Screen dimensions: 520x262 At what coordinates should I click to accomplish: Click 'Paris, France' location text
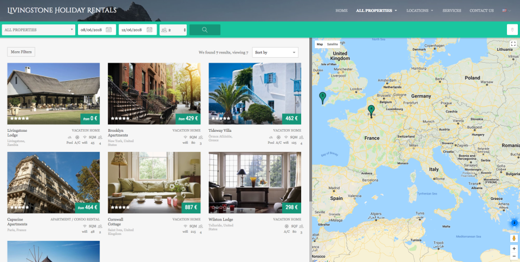[x=17, y=230]
